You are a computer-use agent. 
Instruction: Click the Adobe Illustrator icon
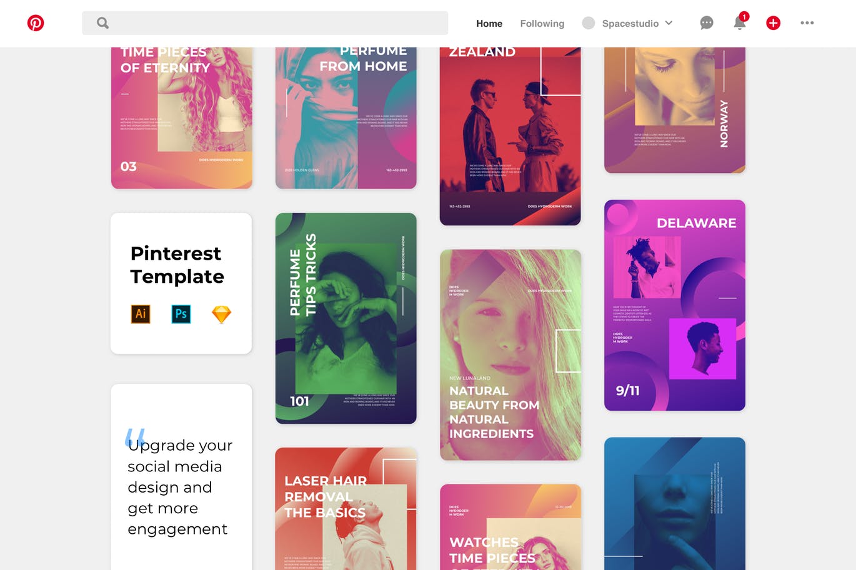tap(141, 314)
